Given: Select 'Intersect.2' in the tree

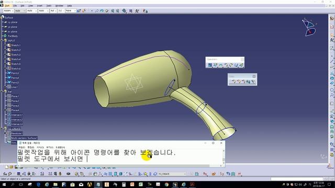Looking at the screenshot, I should click(17, 120).
